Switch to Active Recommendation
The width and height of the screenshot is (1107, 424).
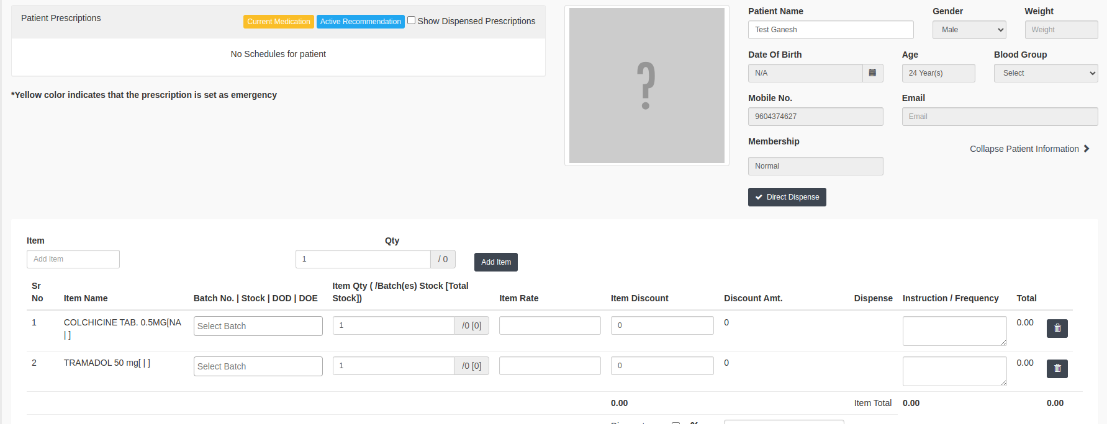coord(360,22)
